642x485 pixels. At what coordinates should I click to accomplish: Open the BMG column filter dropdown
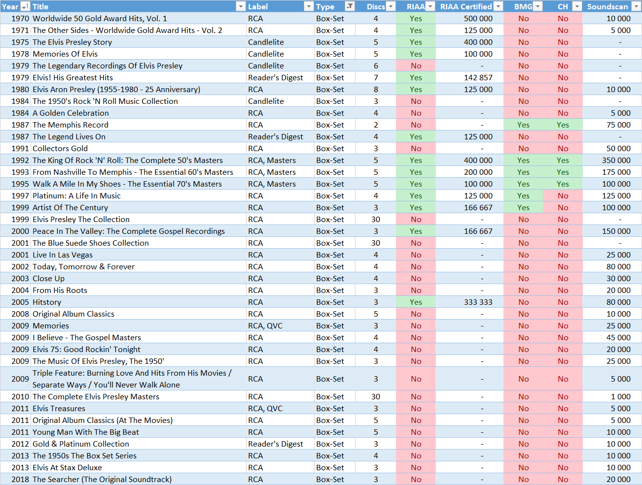(x=538, y=6)
